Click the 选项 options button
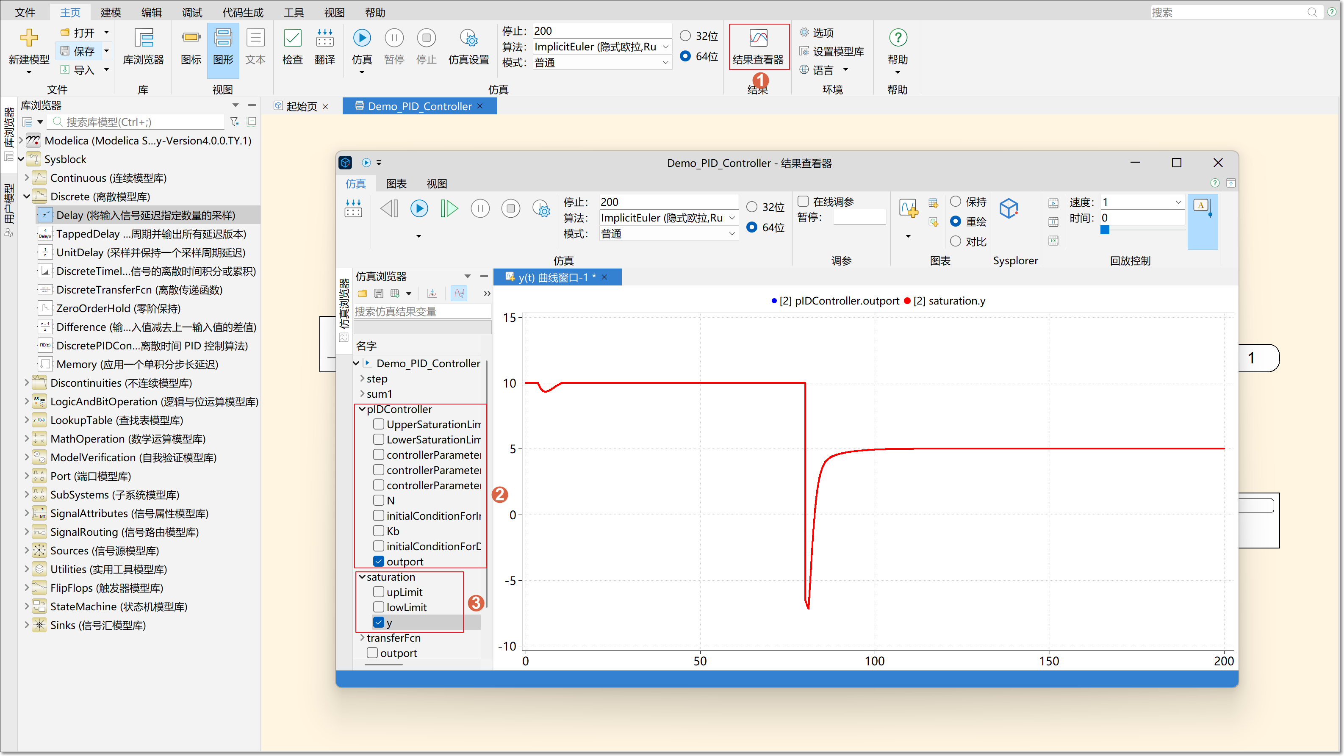 point(817,33)
